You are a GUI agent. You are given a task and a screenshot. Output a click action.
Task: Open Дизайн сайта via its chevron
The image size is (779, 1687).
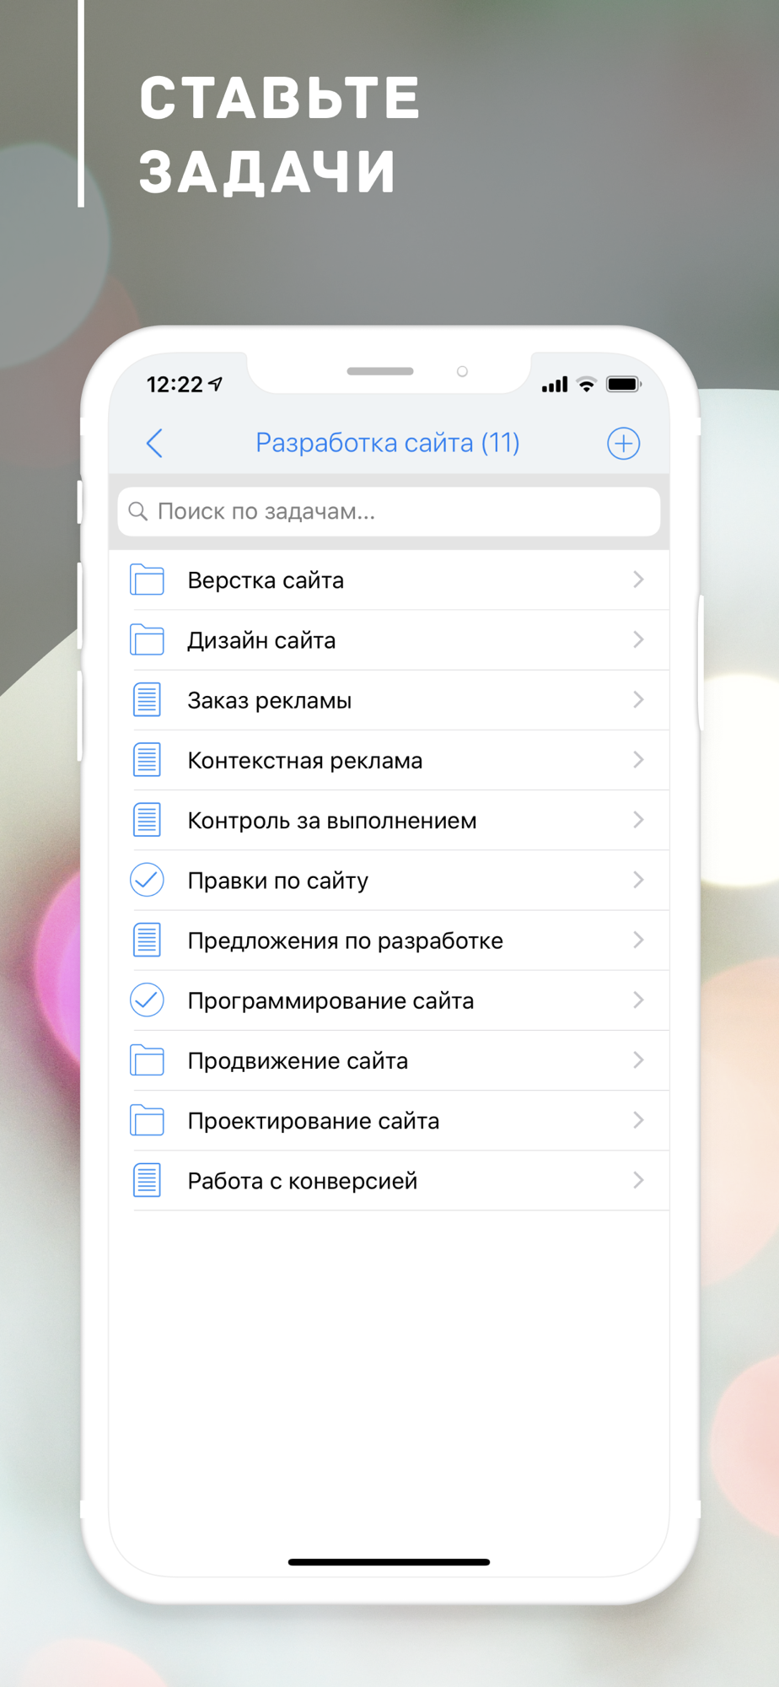point(638,639)
